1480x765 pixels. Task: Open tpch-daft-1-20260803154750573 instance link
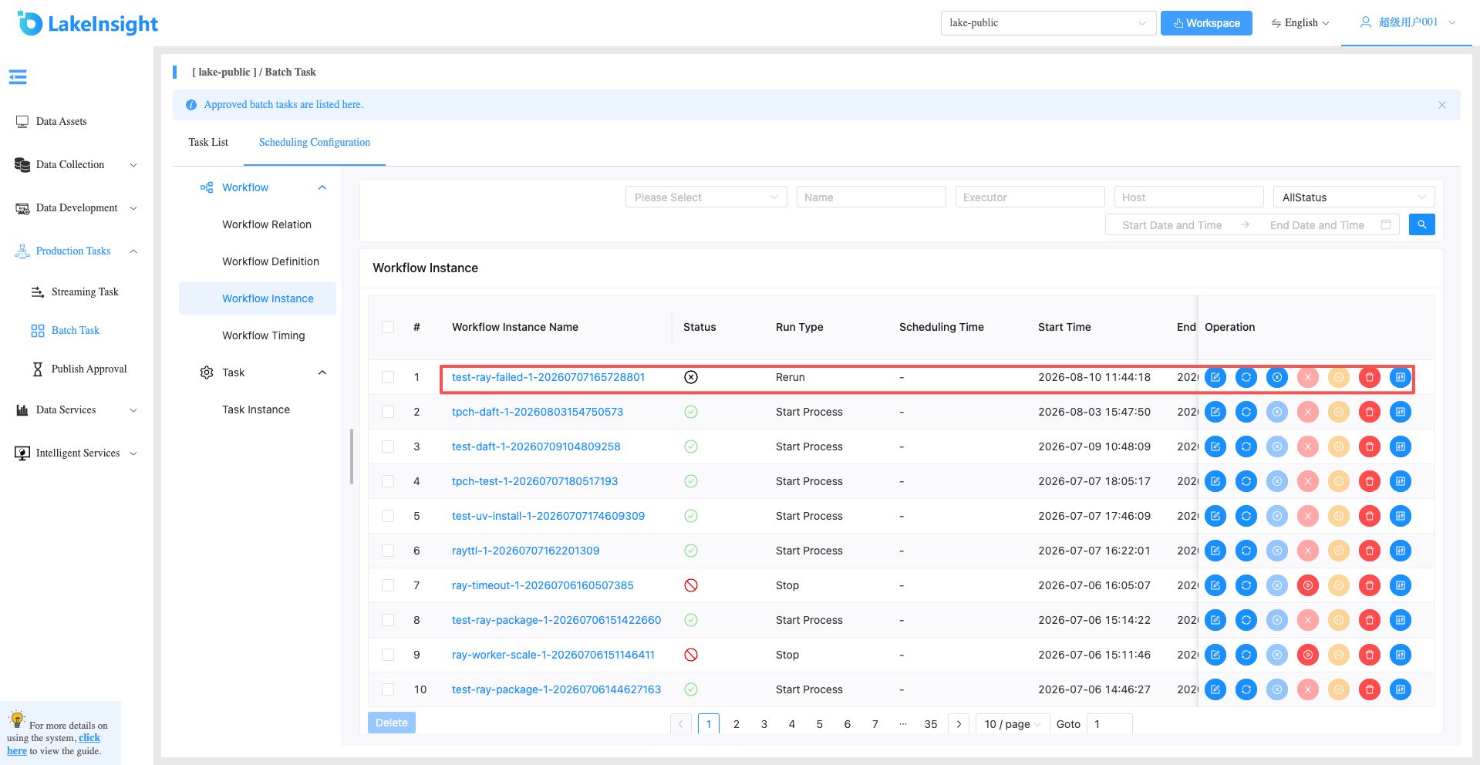click(538, 412)
